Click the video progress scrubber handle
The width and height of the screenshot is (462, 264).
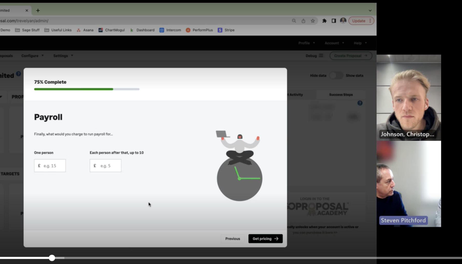(52, 258)
